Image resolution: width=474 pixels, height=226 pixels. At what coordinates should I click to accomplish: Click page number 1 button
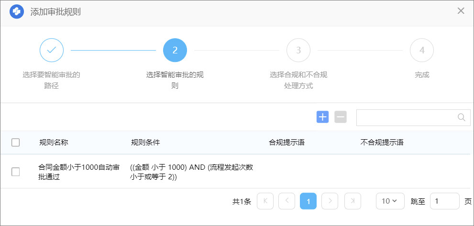(308, 201)
